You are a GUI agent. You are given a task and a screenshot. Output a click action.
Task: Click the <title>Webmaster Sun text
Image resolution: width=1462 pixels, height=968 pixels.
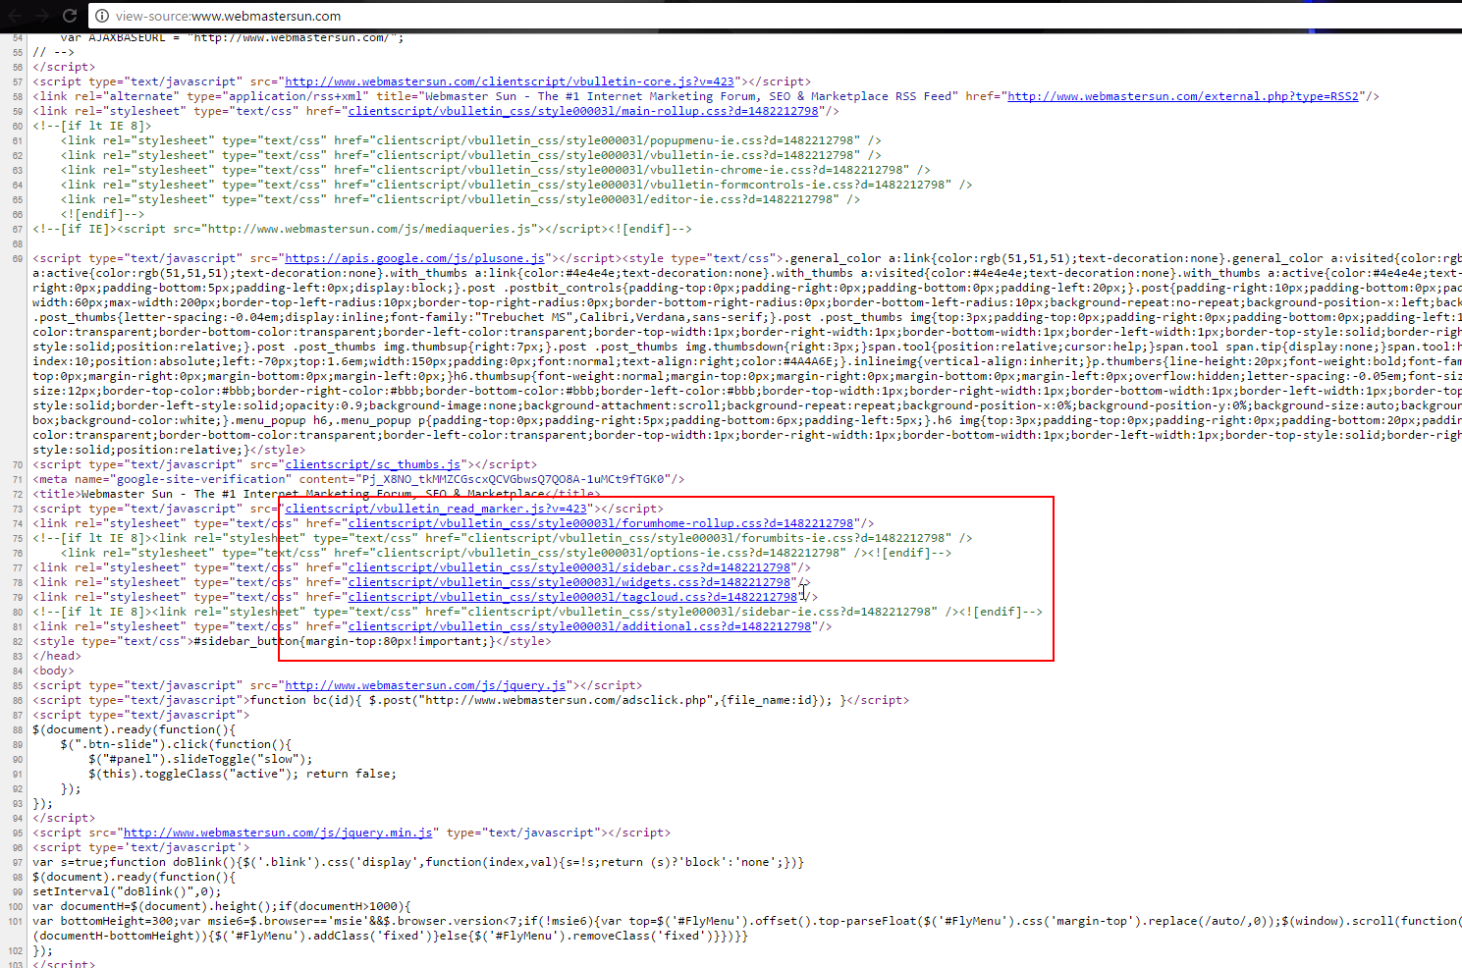point(317,494)
